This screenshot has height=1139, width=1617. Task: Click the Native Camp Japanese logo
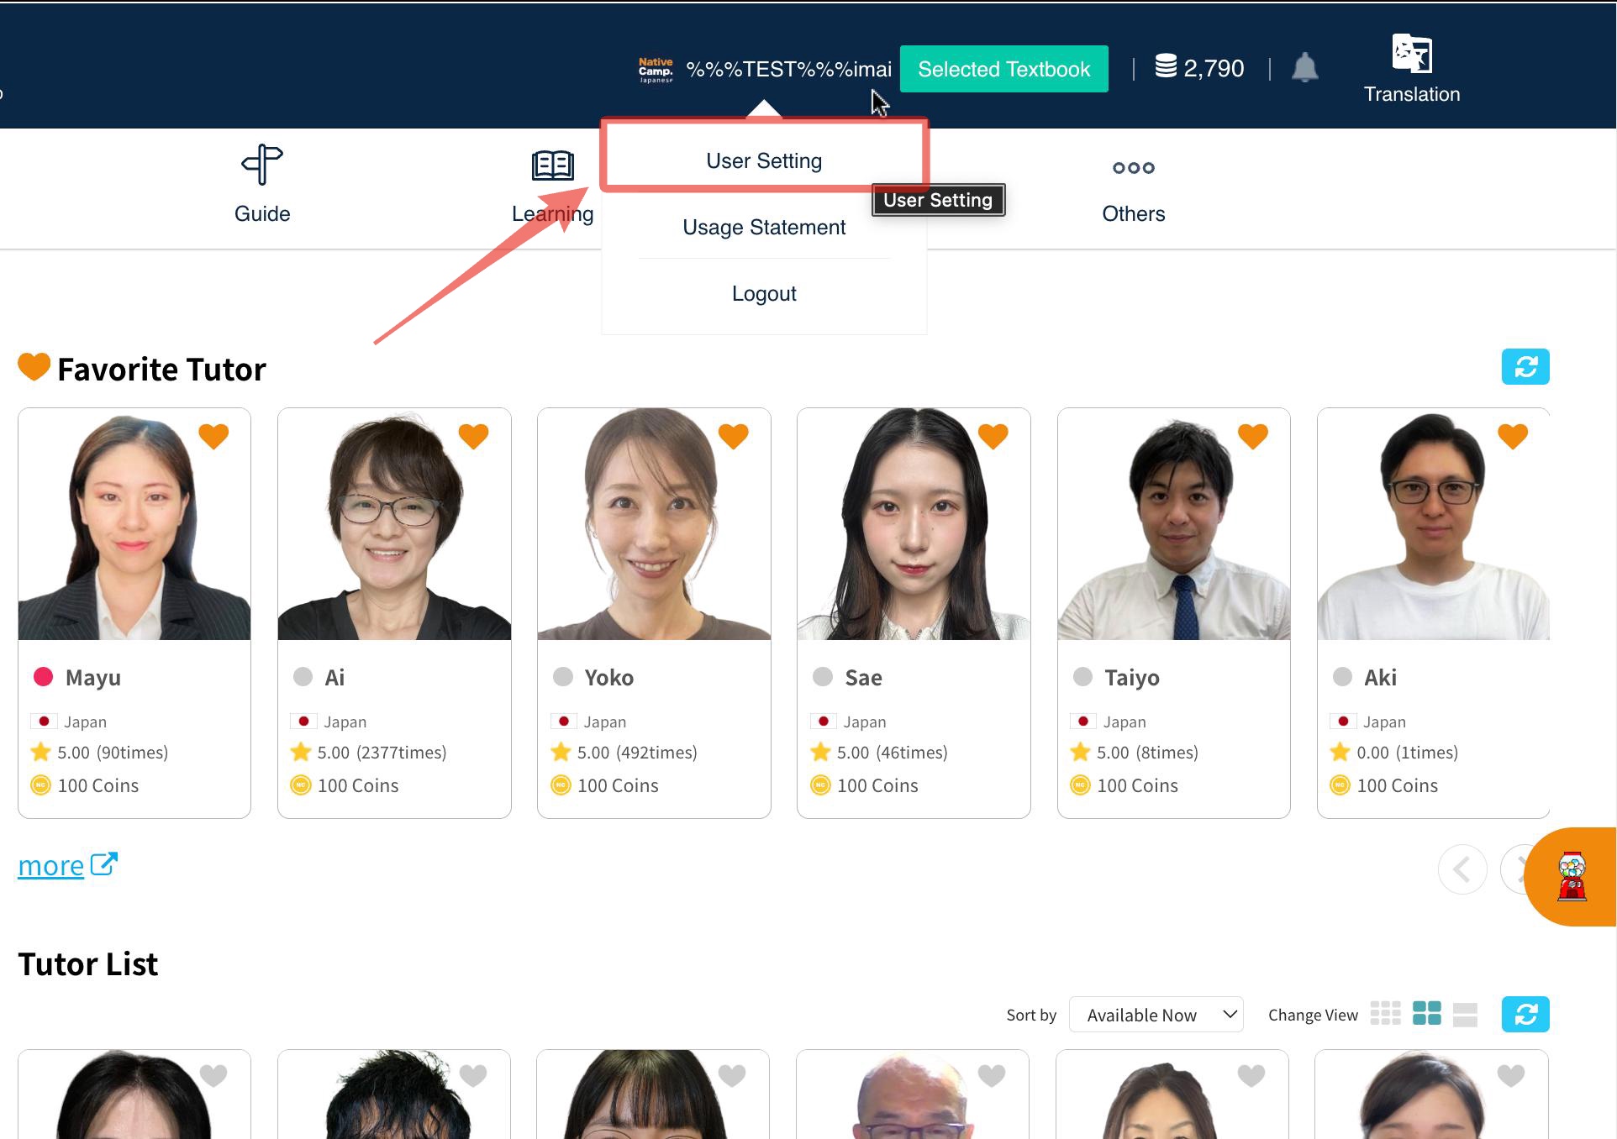pyautogui.click(x=656, y=70)
